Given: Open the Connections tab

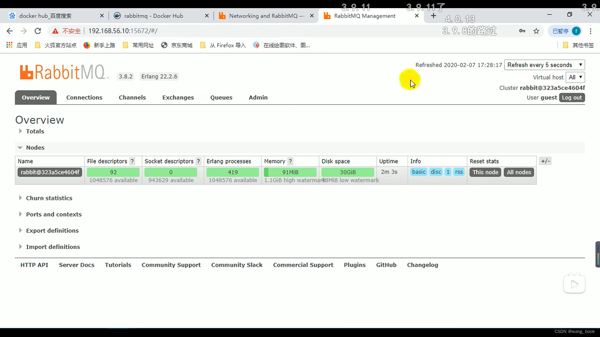Looking at the screenshot, I should [x=84, y=97].
